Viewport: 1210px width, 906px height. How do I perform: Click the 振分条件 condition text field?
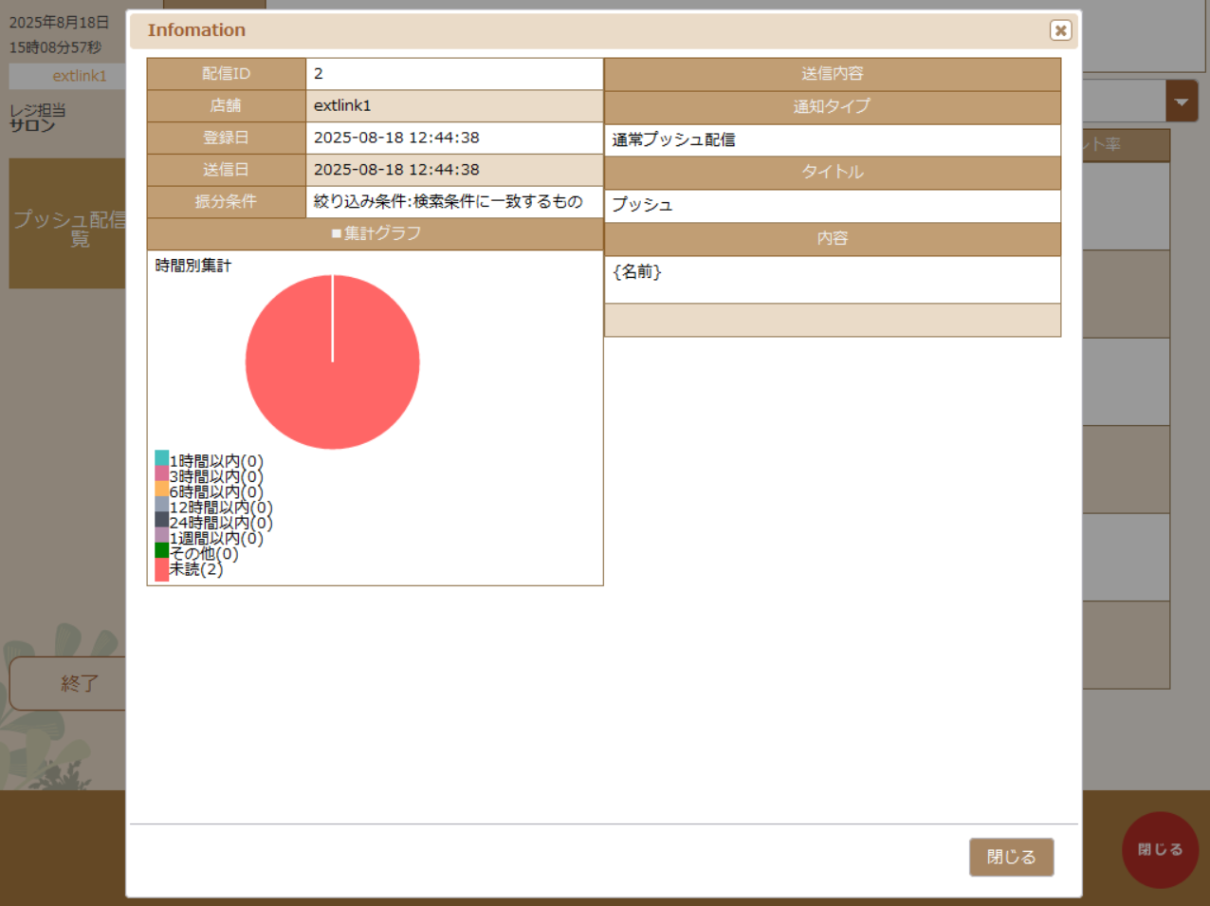point(454,201)
